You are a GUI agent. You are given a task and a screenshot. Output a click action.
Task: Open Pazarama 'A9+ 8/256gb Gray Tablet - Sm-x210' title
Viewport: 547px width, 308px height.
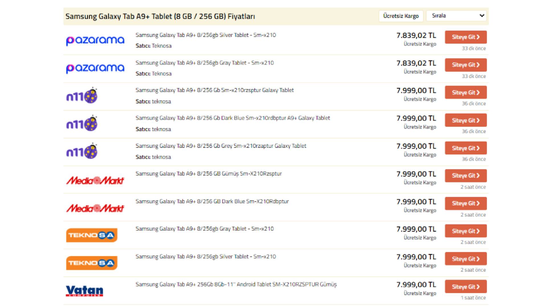(205, 63)
